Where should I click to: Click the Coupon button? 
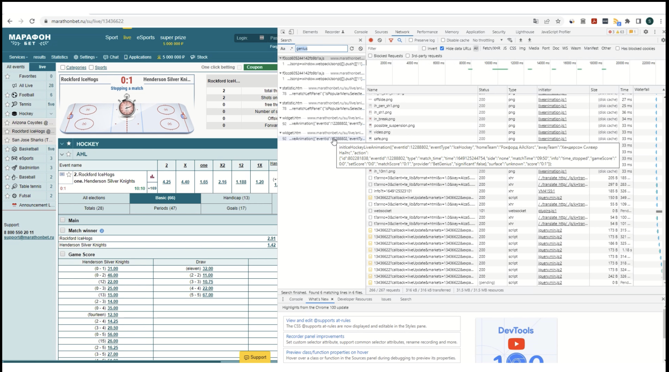(x=260, y=67)
